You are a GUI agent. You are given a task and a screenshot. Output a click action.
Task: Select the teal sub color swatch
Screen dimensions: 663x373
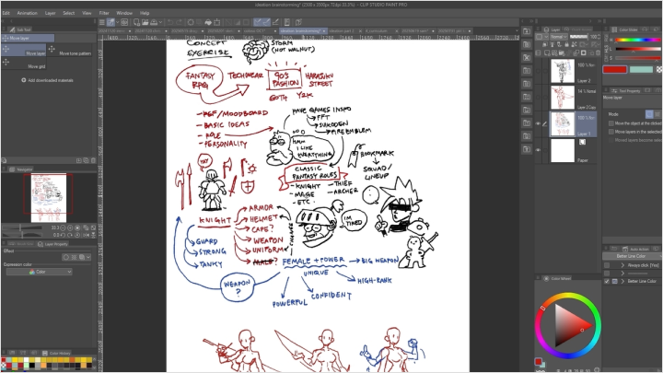point(641,69)
